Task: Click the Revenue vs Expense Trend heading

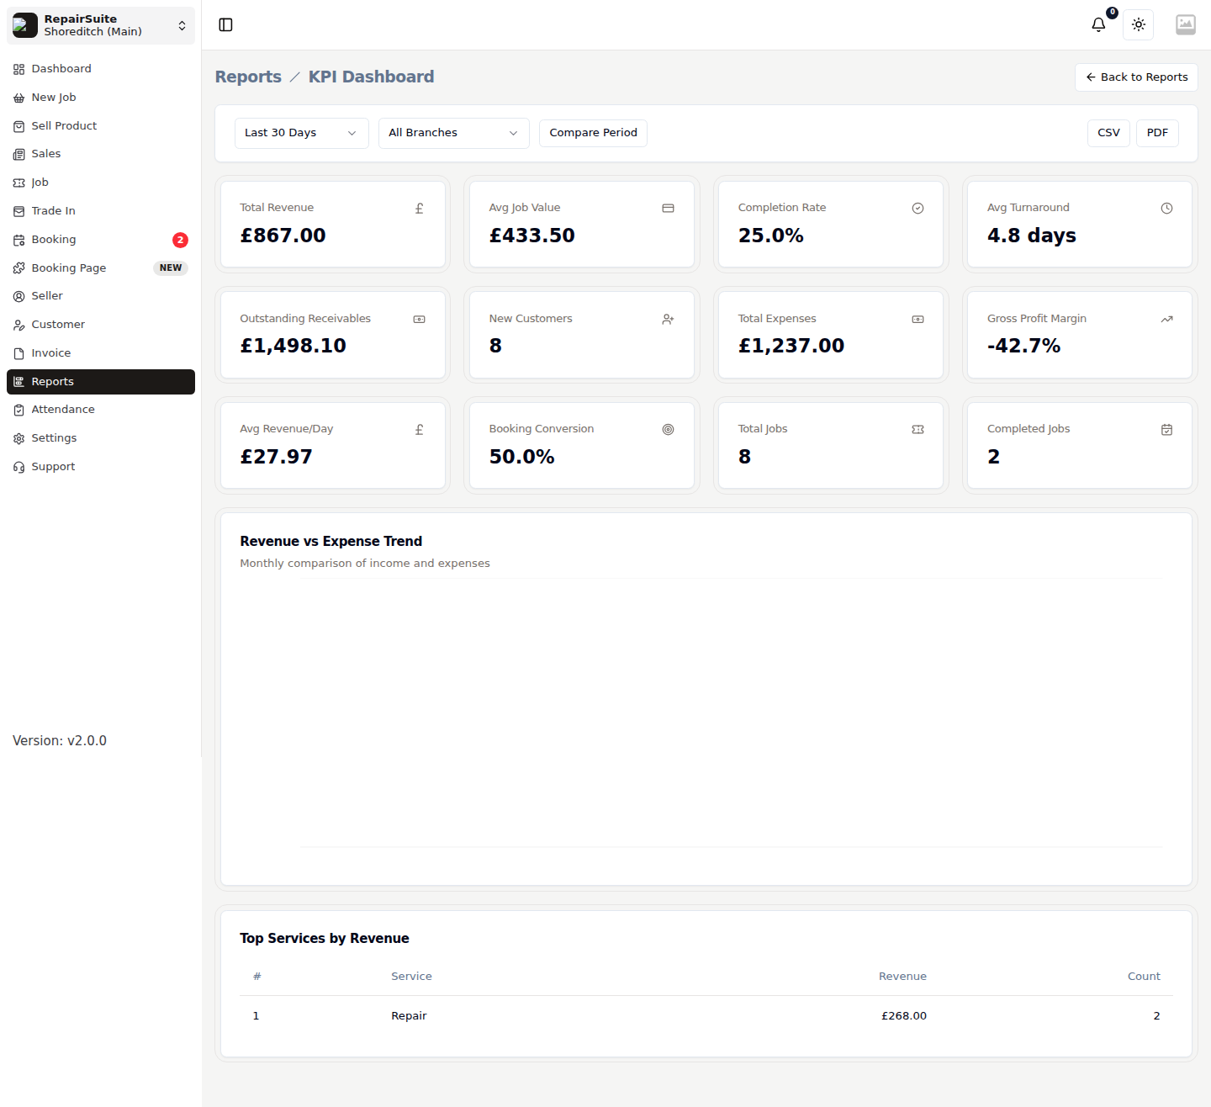Action: (331, 542)
